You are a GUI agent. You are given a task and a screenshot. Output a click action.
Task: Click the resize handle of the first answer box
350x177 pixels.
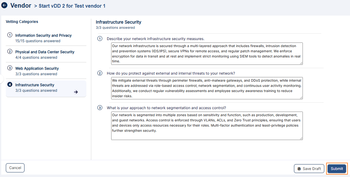(301, 63)
